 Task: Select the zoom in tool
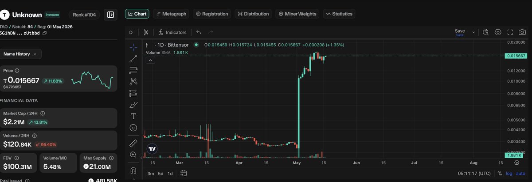(133, 155)
